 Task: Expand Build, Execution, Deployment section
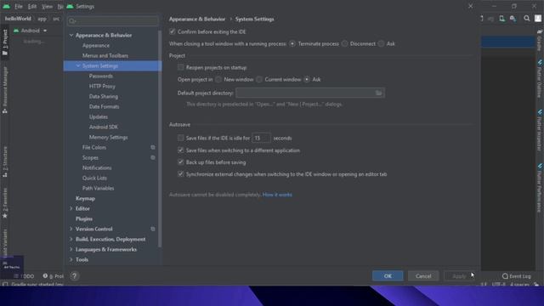pyautogui.click(x=71, y=239)
